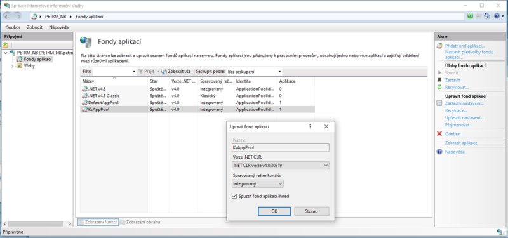Switch to Zobrazení obsahu tab
508x238 pixels.
coord(140,222)
